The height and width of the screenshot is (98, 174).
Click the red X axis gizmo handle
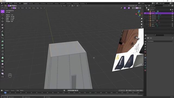coord(136,14)
